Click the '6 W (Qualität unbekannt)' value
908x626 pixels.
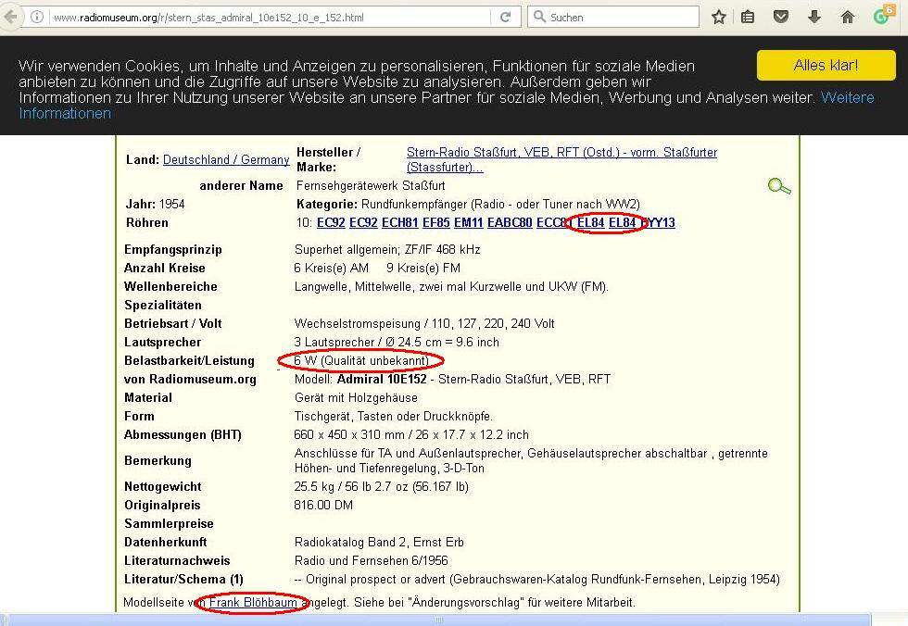pos(360,360)
